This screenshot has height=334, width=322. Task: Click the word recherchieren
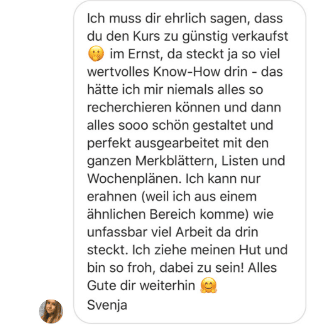coord(129,107)
